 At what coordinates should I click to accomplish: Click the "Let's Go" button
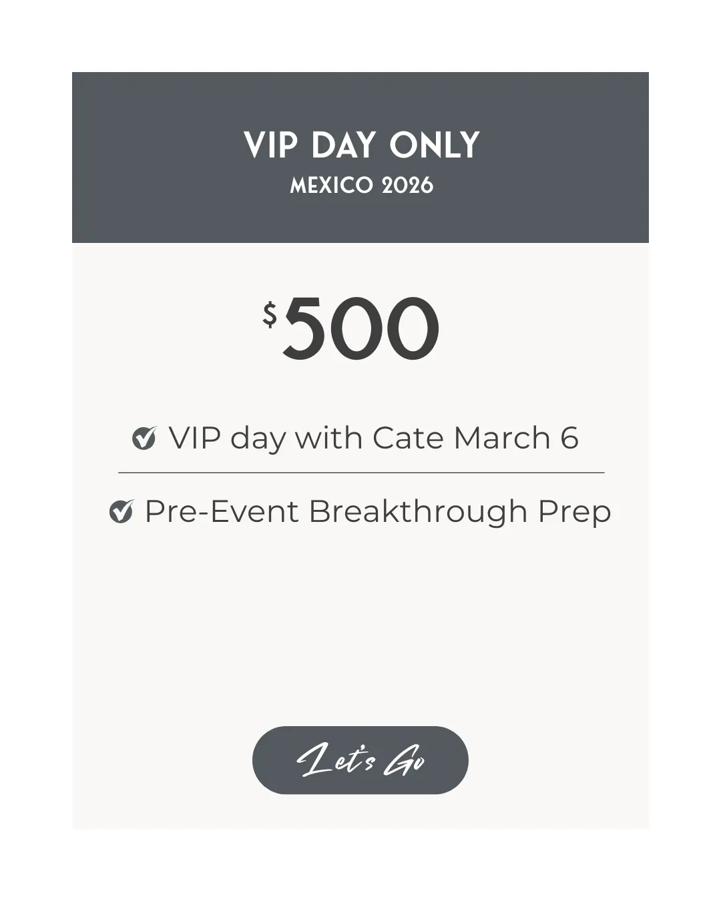click(x=360, y=760)
